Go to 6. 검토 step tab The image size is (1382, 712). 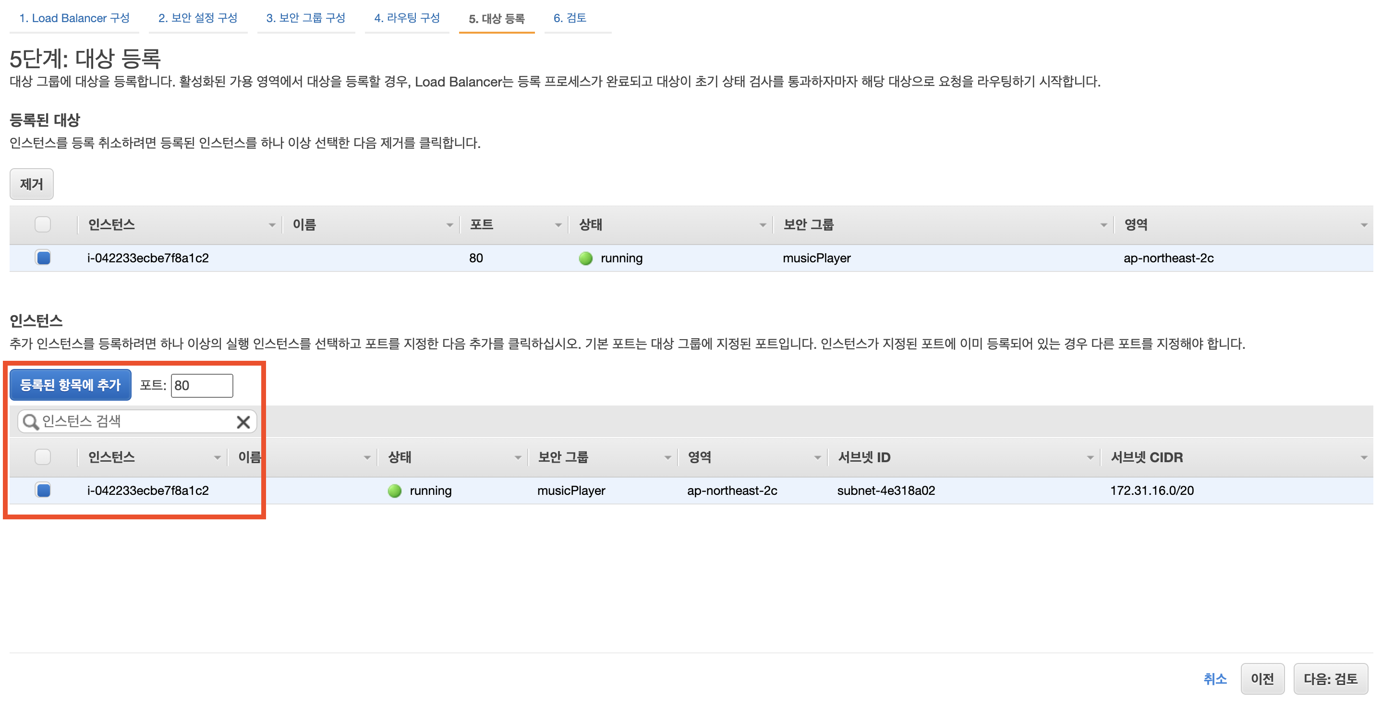coord(569,18)
